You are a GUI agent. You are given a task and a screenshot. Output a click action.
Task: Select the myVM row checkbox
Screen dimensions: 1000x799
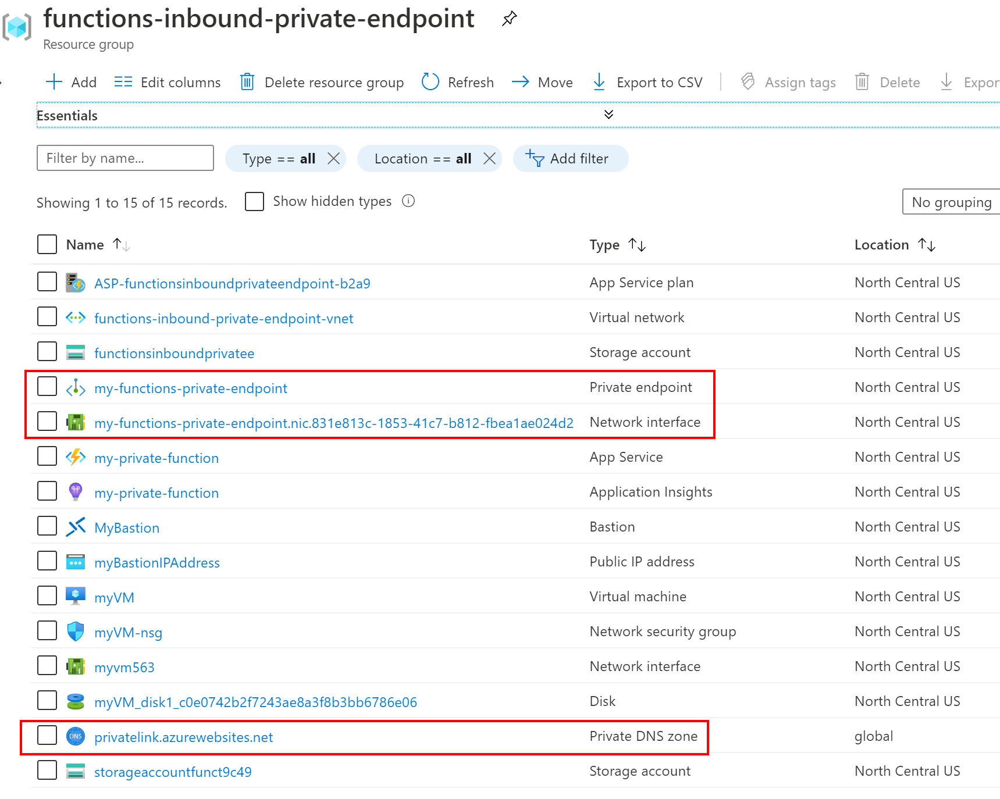click(47, 595)
